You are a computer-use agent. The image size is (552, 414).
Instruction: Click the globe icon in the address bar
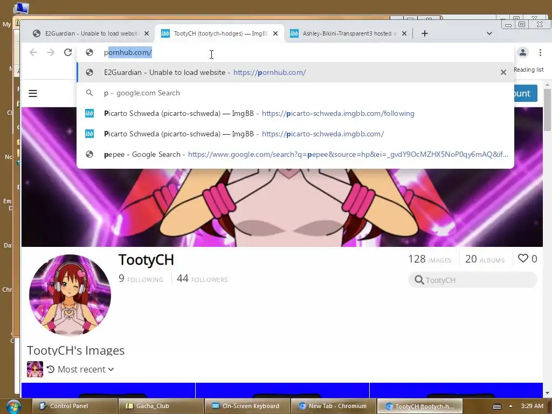[89, 52]
